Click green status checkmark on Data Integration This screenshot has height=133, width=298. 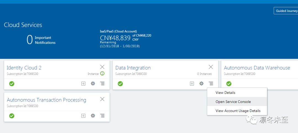(120, 84)
